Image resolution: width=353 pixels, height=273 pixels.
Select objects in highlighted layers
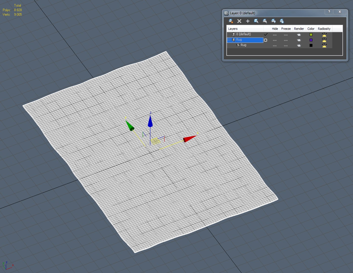[256, 21]
